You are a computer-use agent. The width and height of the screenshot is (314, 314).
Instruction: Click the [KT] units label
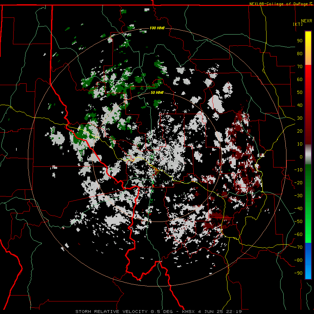click(298, 24)
